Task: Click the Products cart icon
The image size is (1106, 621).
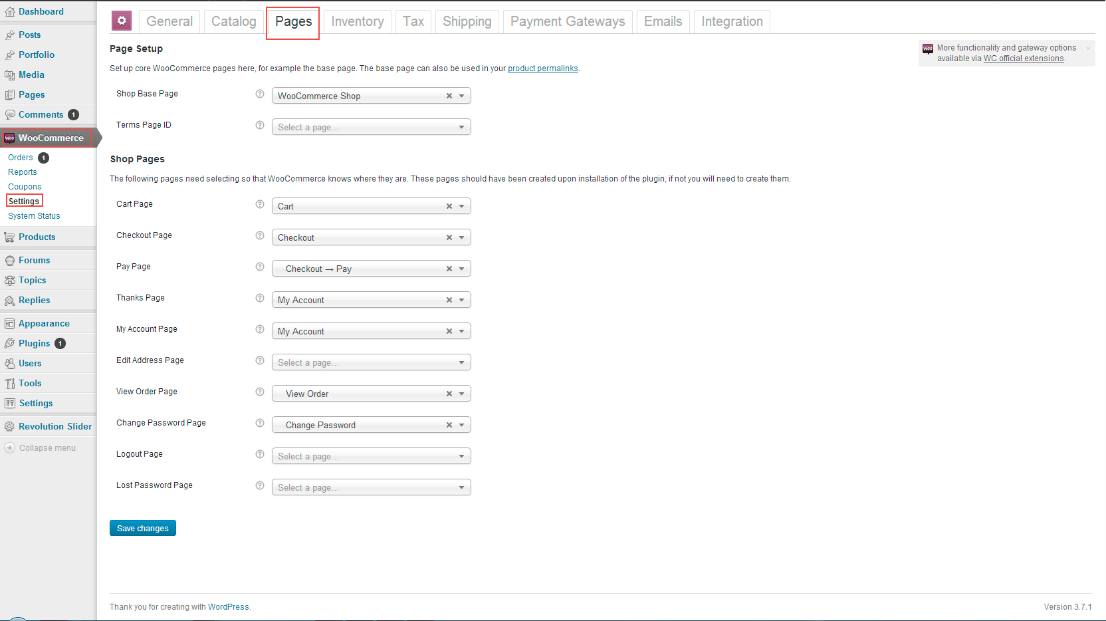Action: (10, 237)
